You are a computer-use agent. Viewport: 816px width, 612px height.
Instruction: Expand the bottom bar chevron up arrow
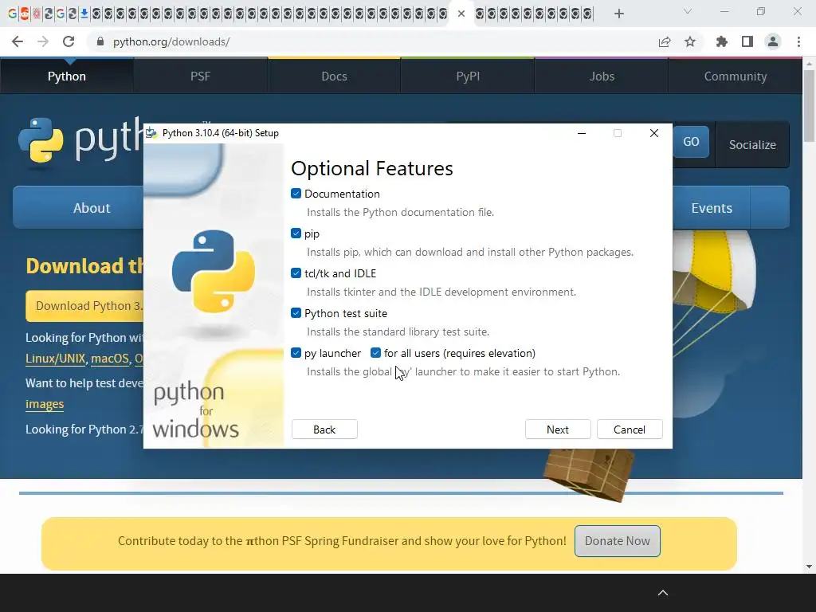663,593
